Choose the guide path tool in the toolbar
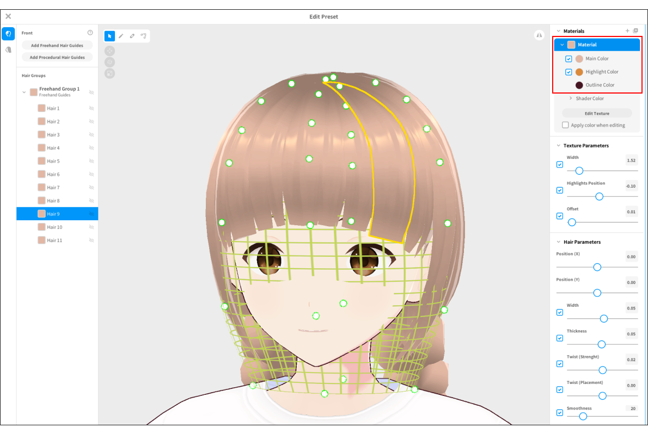This screenshot has height=434, width=648. point(144,36)
